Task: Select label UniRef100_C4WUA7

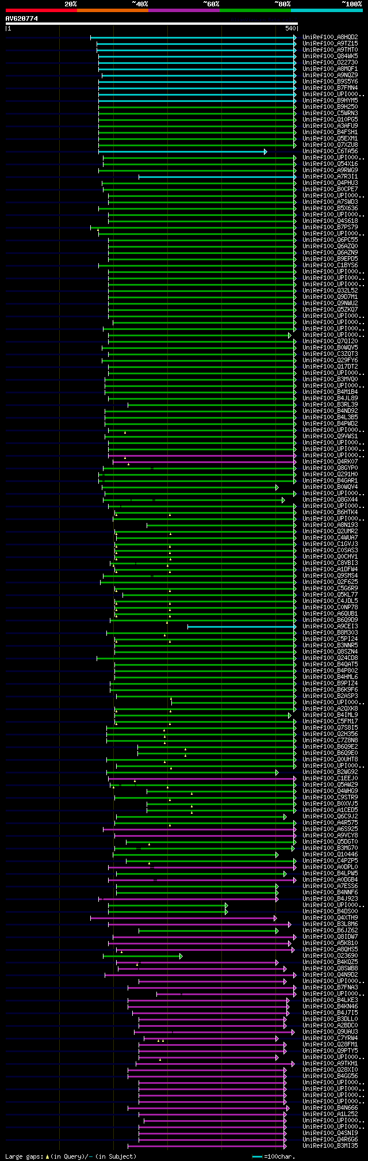Action: click(x=330, y=538)
